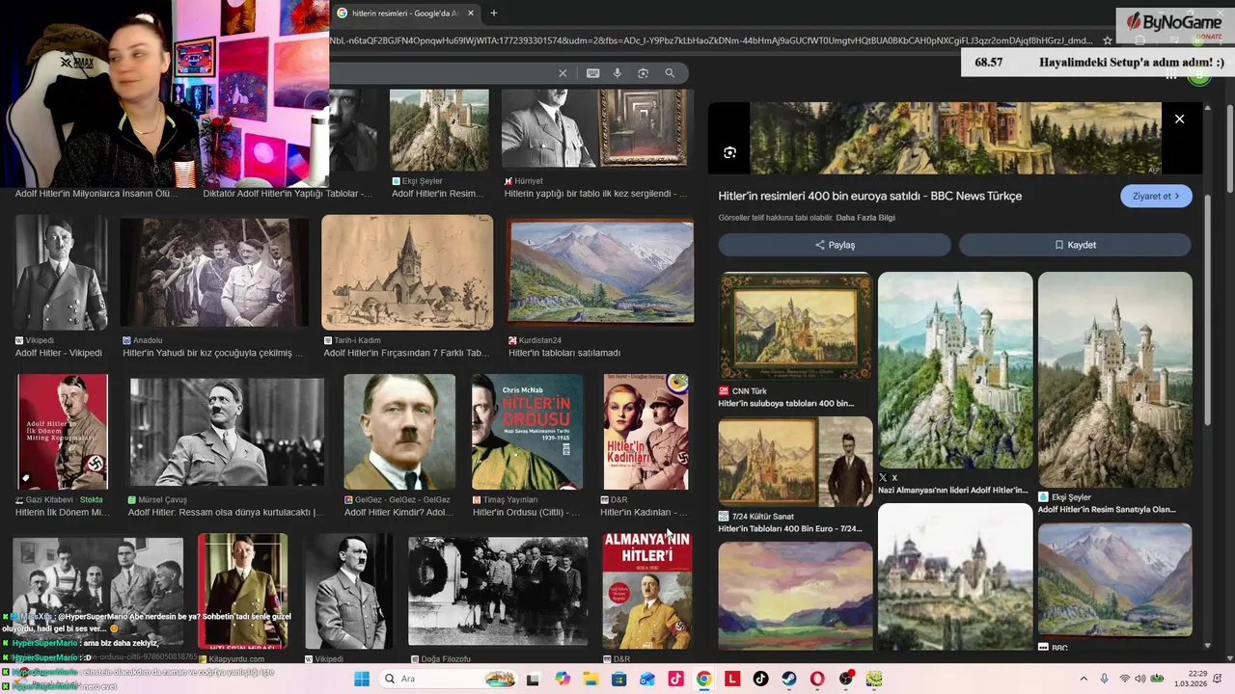Click the browser address bar URL
The width and height of the screenshot is (1235, 694).
[712, 40]
